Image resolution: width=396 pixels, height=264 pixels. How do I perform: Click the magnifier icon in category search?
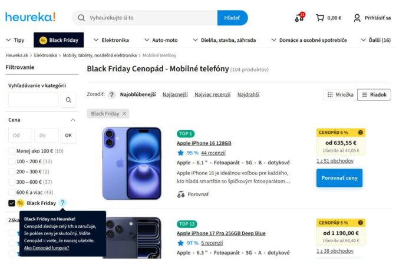[68, 100]
